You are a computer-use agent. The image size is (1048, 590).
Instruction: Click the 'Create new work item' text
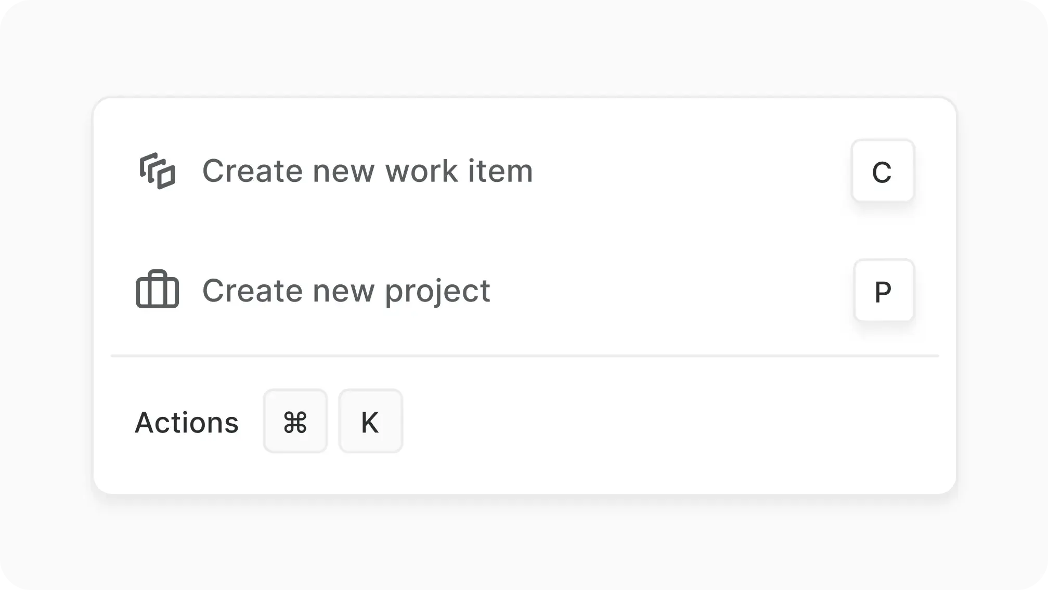pos(368,171)
